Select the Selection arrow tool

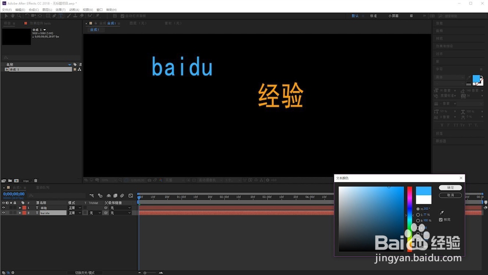point(6,16)
